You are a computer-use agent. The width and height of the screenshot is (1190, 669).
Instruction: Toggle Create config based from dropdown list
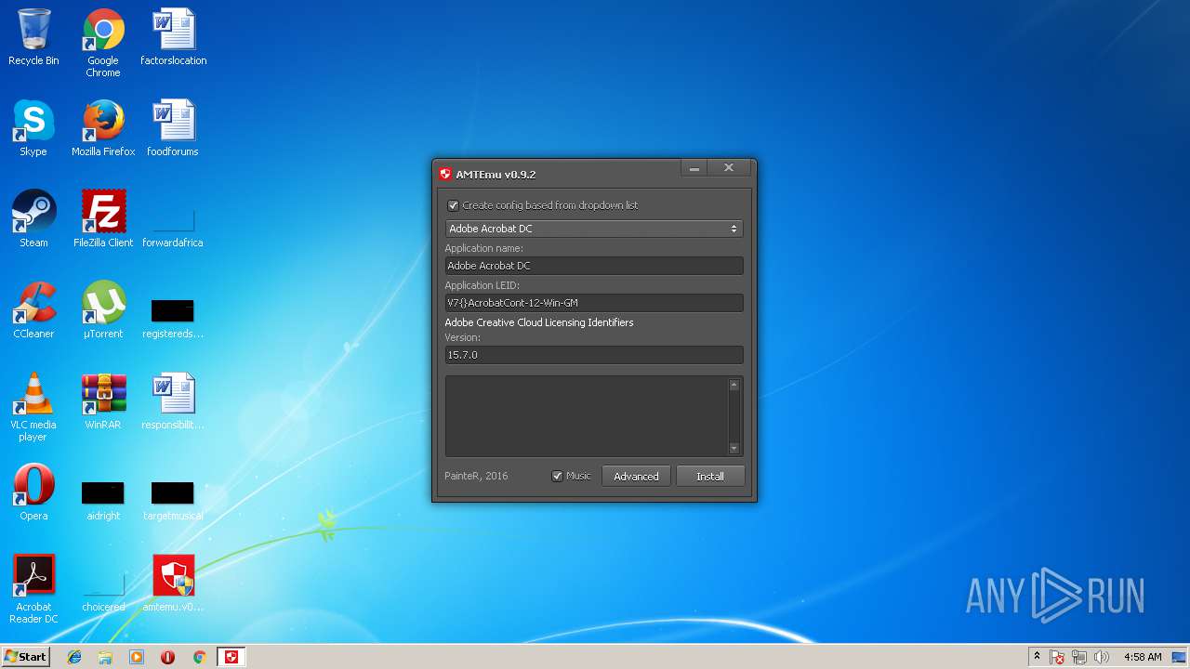(454, 205)
